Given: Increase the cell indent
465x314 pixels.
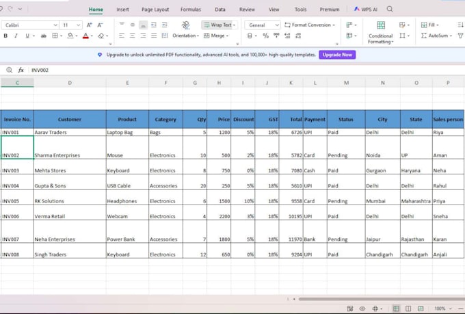Looking at the screenshot, I should tap(164, 25).
